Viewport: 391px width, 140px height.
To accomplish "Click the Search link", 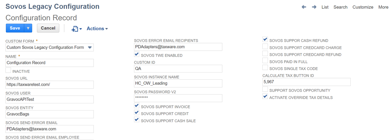I will 340,7.
